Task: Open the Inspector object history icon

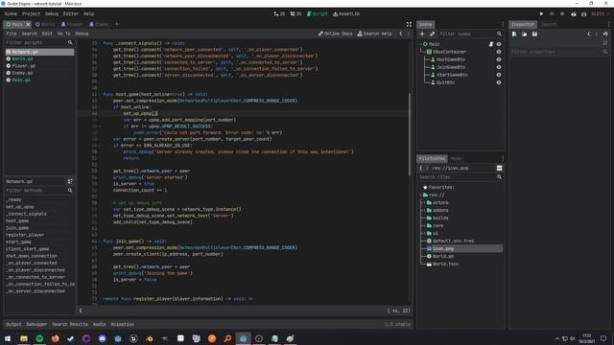Action: click(x=605, y=34)
